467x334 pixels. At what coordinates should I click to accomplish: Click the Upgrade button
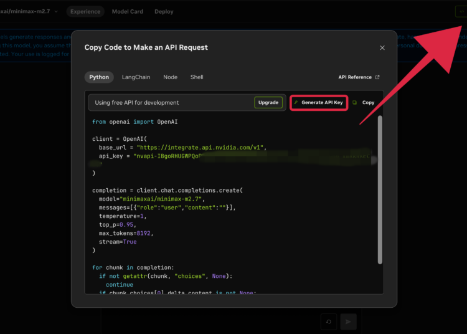point(268,102)
